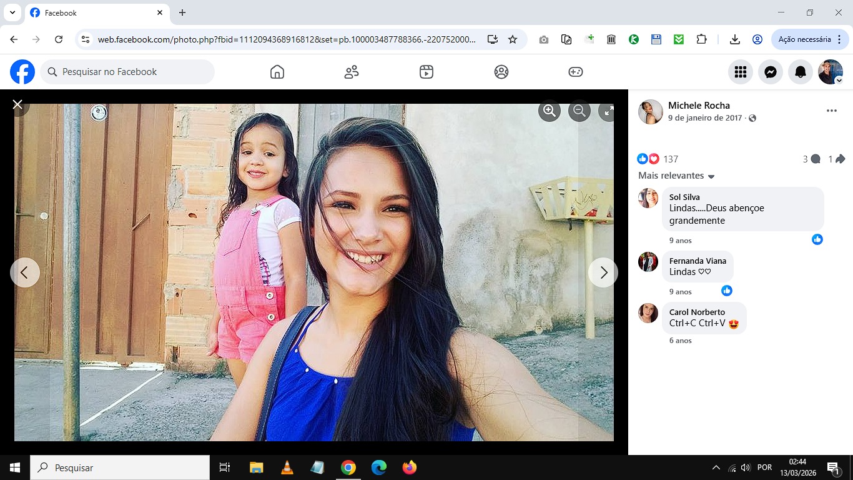Image resolution: width=853 pixels, height=480 pixels.
Task: Open the Facebook menu grid icon
Action: tap(741, 72)
